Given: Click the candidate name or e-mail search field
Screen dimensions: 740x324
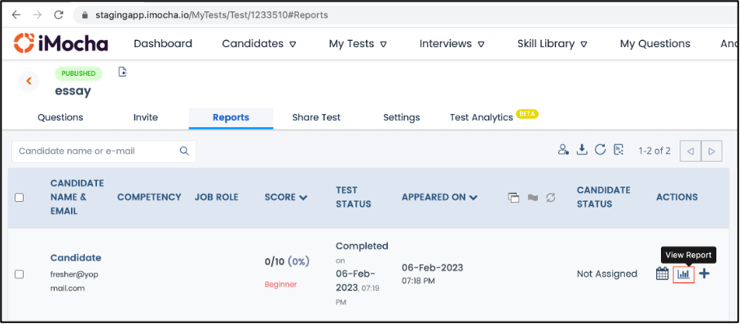Looking at the screenshot, I should [x=104, y=151].
